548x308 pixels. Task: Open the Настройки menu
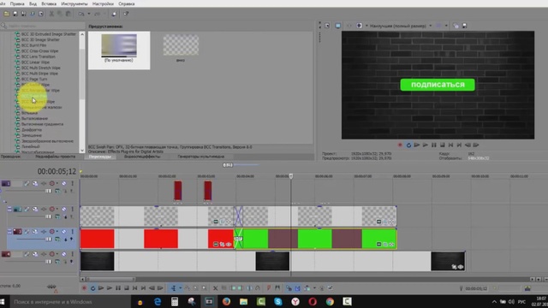pos(103,3)
